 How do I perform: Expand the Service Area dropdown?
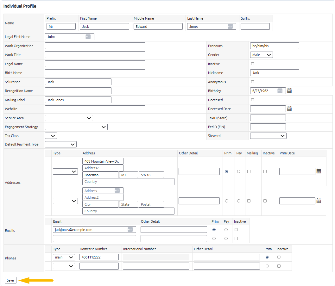coord(69,118)
